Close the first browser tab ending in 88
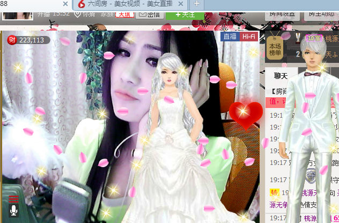 click(65, 4)
